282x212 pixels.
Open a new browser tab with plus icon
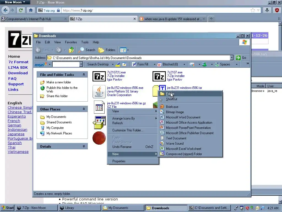[211, 19]
